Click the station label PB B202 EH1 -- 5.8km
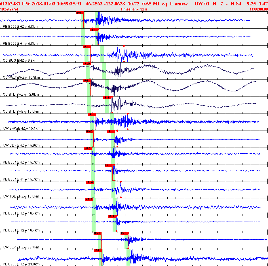The height and width of the screenshot is (266, 268). coord(20,44)
